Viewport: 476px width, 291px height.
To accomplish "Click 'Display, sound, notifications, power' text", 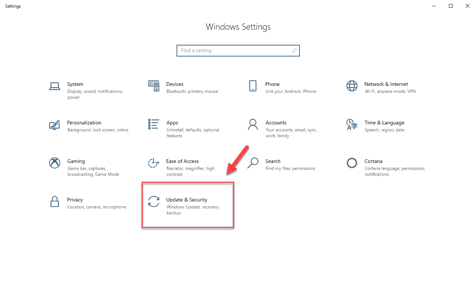I will pos(95,94).
